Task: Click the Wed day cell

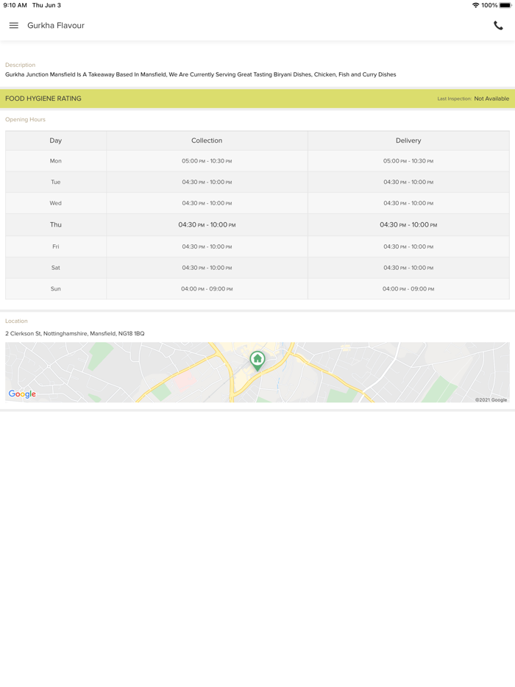Action: [x=56, y=203]
